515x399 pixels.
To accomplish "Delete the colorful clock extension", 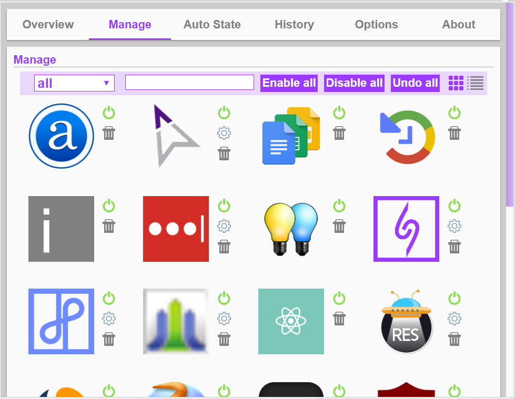I will (455, 133).
